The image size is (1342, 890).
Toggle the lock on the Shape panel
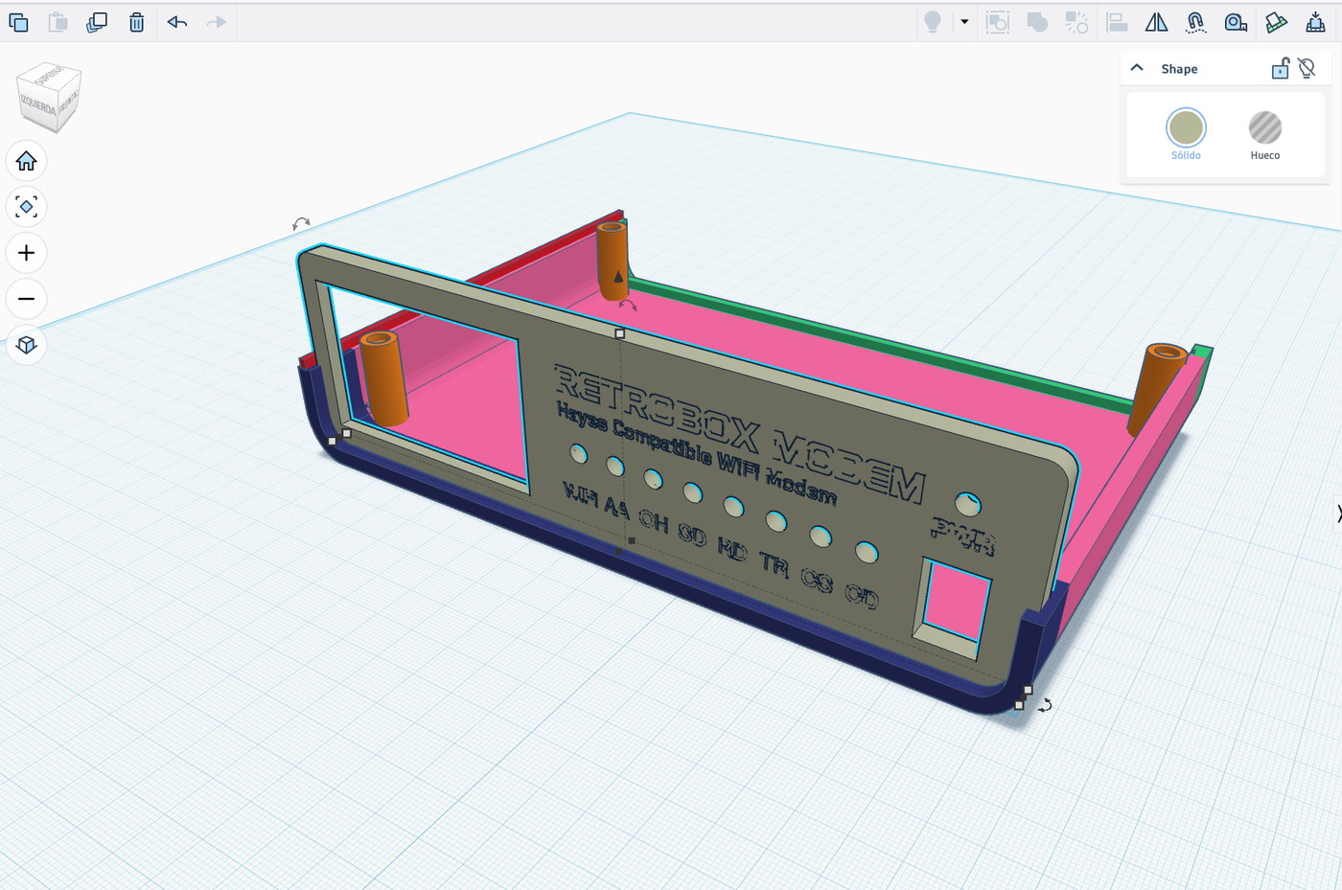[1280, 68]
